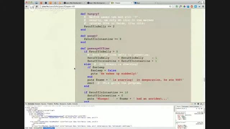Click the 'element.style' rule header
The height and width of the screenshot is (129, 230).
coord(181,109)
